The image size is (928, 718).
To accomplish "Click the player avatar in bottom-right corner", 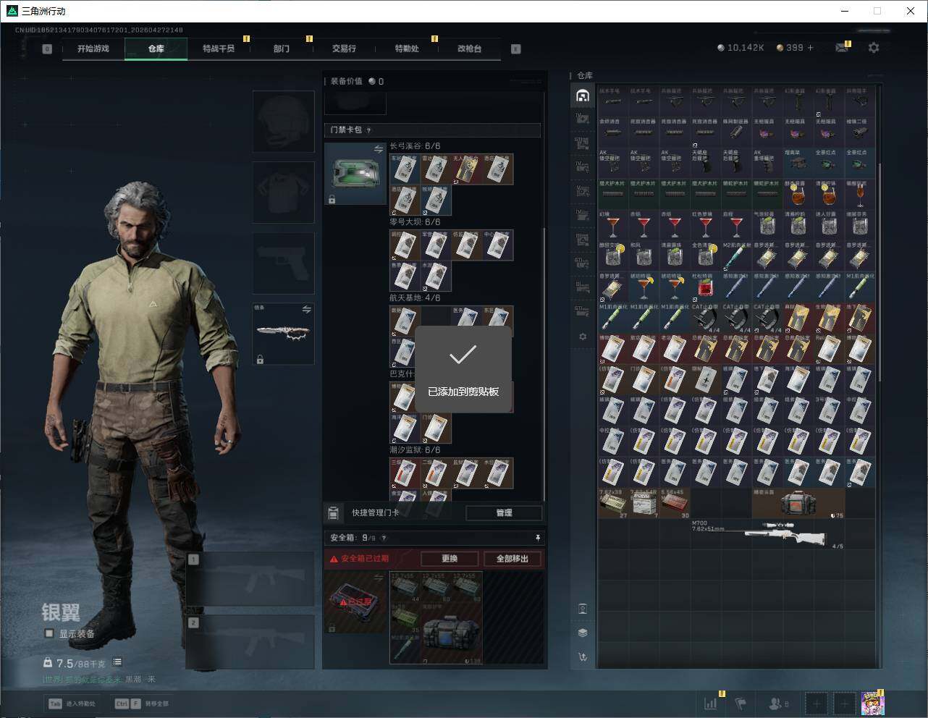I will [x=873, y=703].
